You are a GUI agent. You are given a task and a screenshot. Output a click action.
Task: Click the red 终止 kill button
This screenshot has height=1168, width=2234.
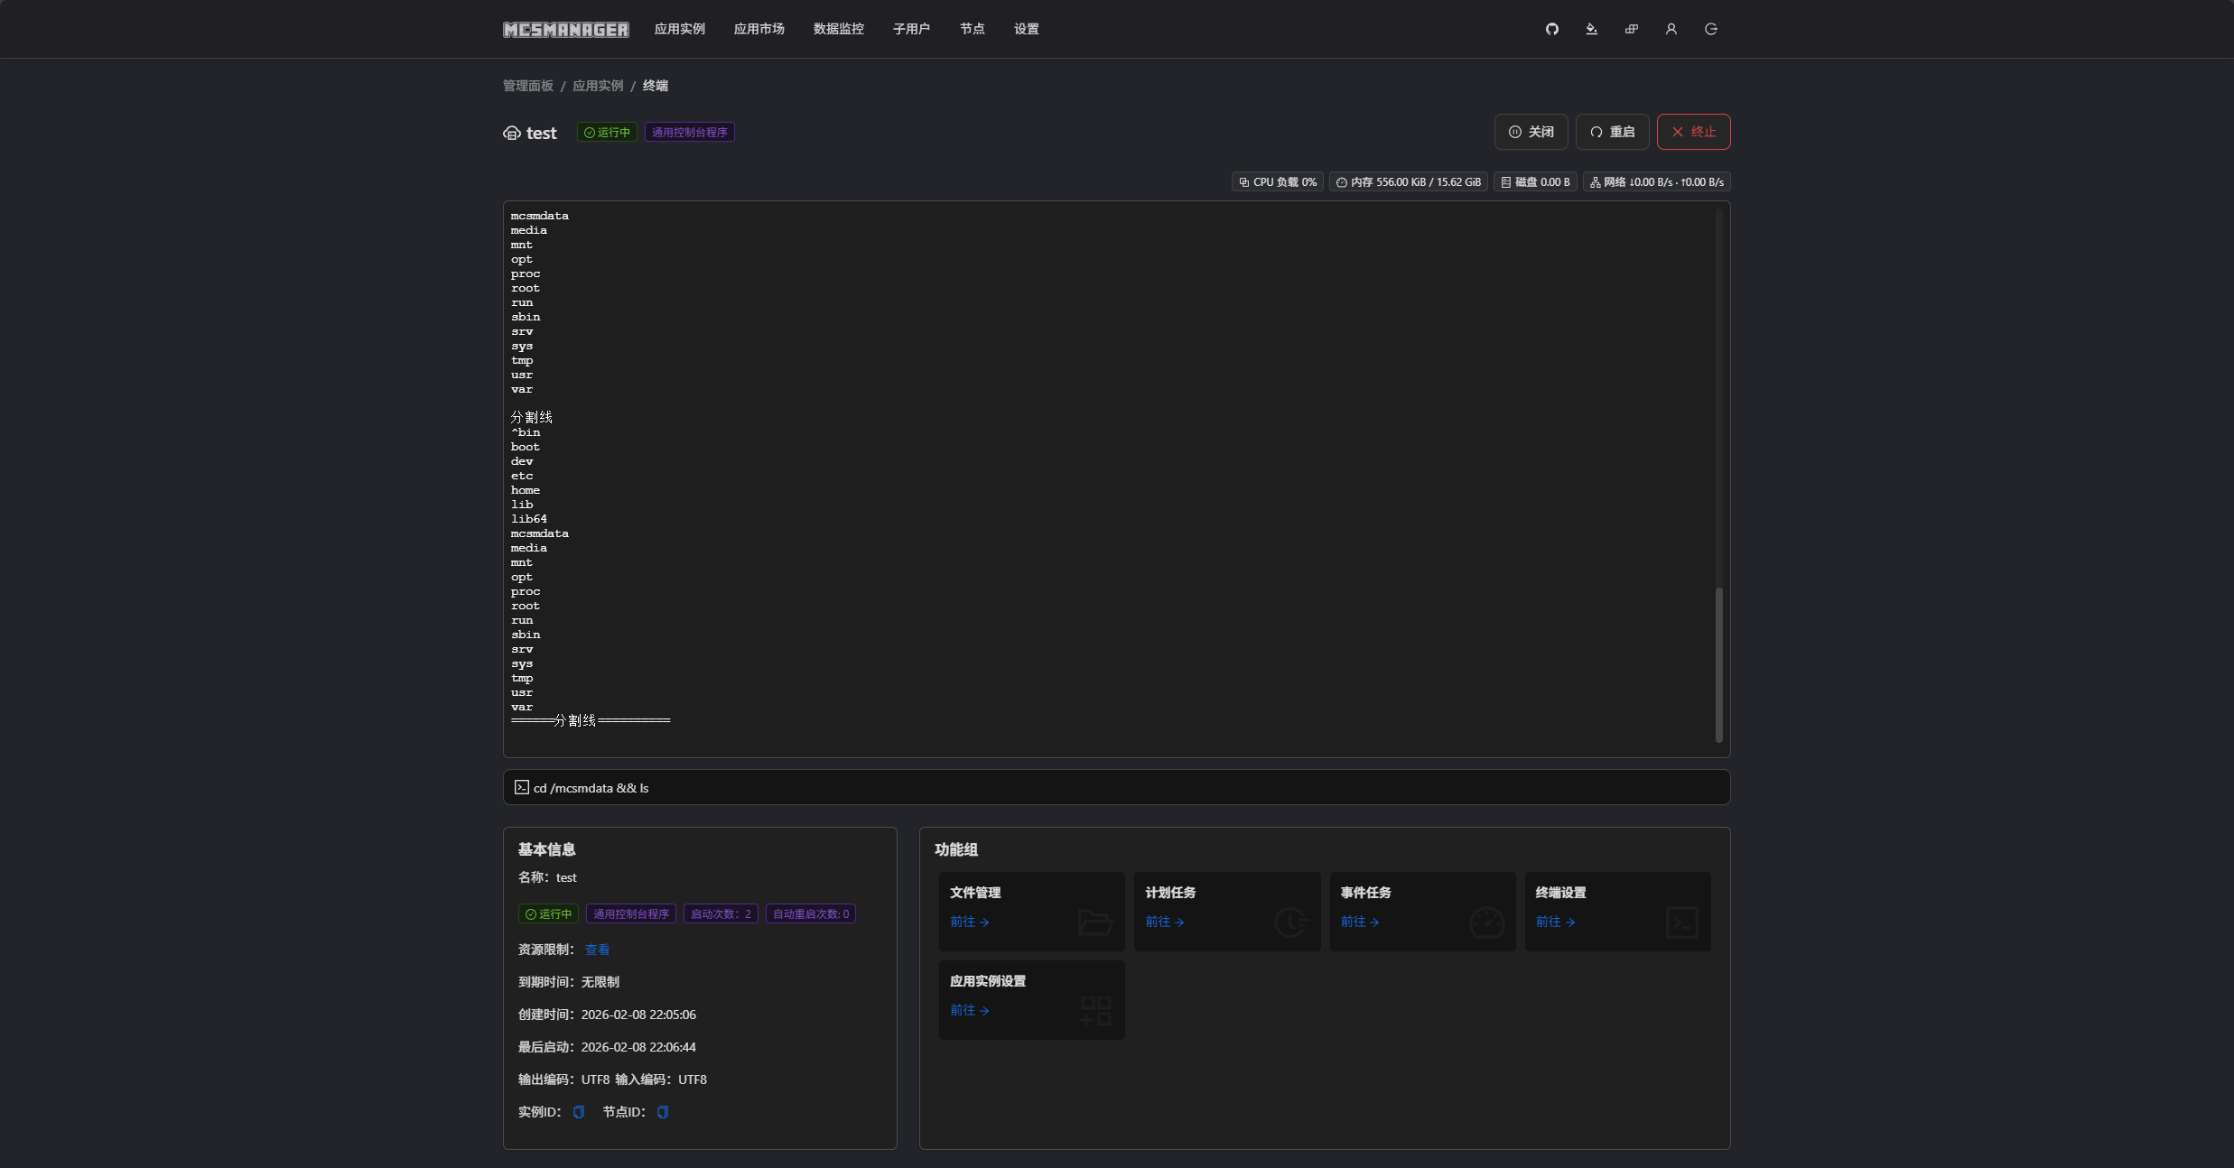(1693, 132)
